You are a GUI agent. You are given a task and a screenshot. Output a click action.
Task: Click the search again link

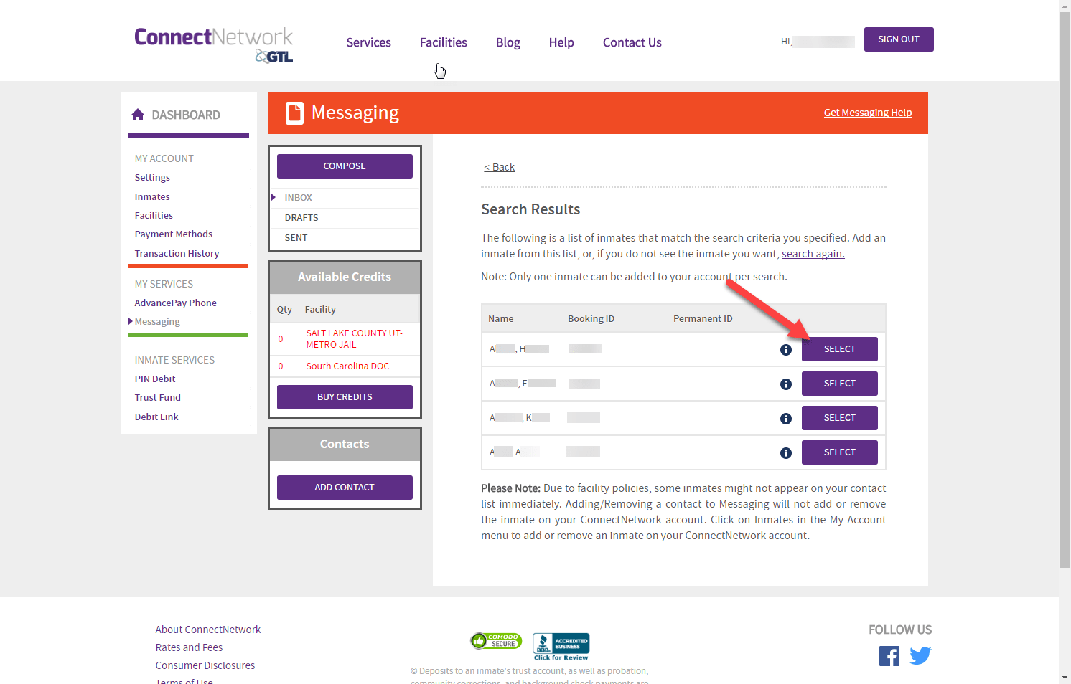point(813,254)
